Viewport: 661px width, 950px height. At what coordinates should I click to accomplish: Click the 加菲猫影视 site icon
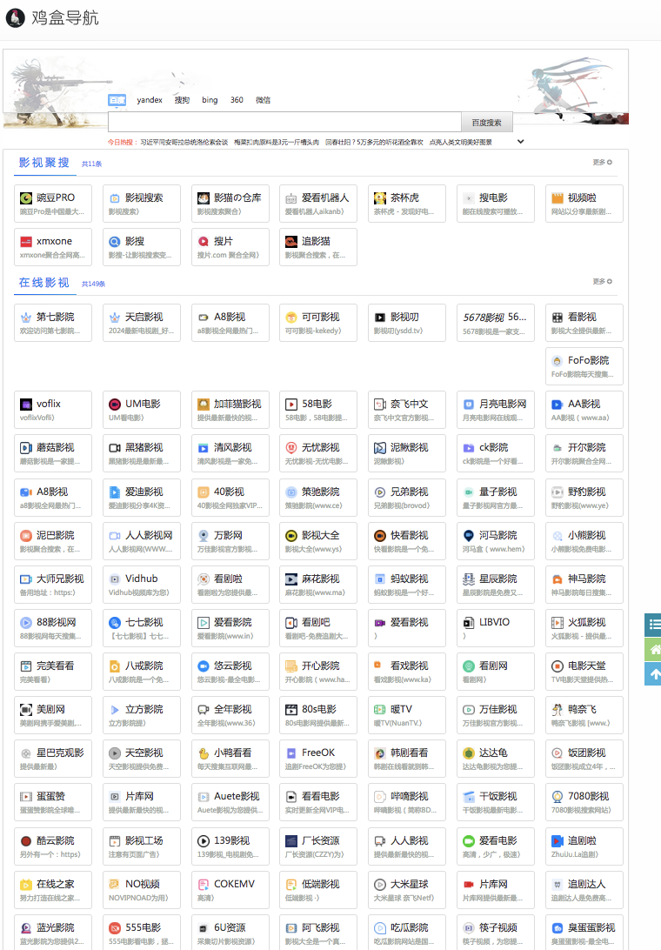(203, 405)
